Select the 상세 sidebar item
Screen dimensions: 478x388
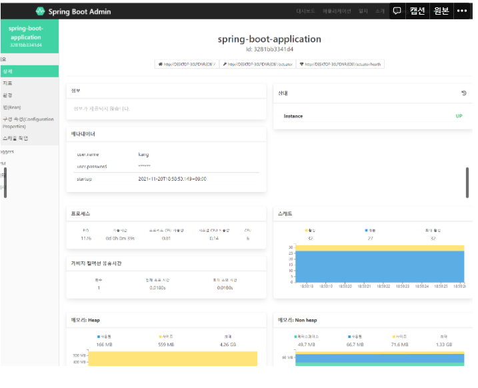pos(29,71)
